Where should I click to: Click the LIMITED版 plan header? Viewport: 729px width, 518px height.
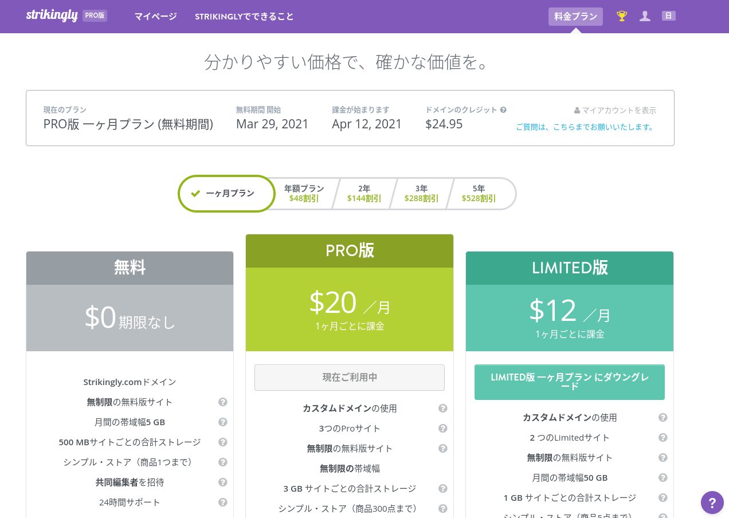click(570, 268)
